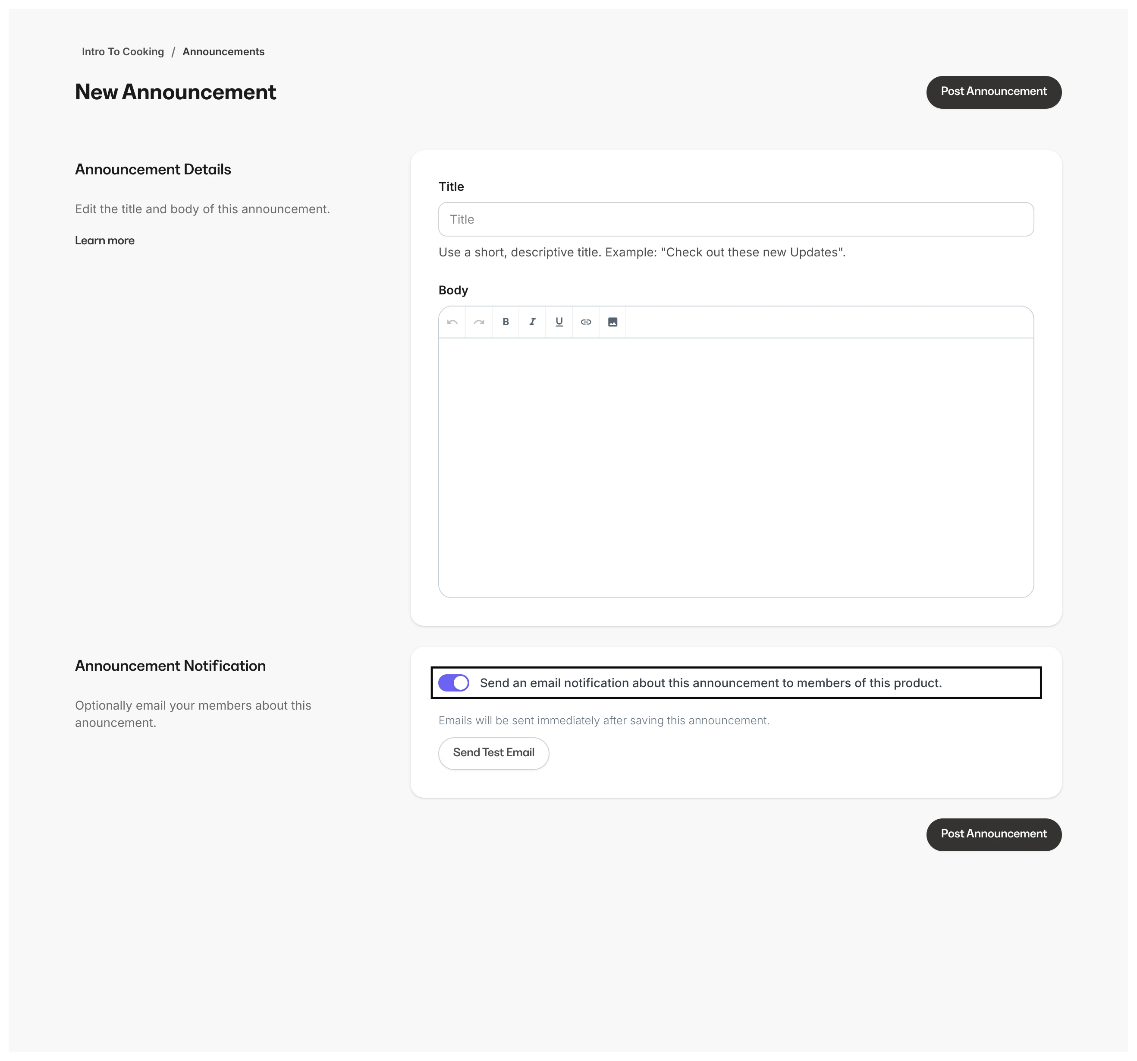Open the Insert Link tool
1137x1061 pixels.
coord(586,322)
